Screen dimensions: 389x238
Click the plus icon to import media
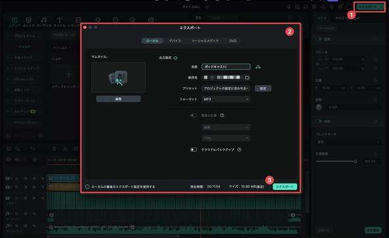coord(69,74)
